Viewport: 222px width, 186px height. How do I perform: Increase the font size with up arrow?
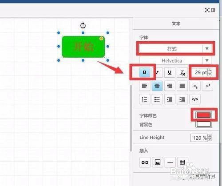click(x=210, y=71)
